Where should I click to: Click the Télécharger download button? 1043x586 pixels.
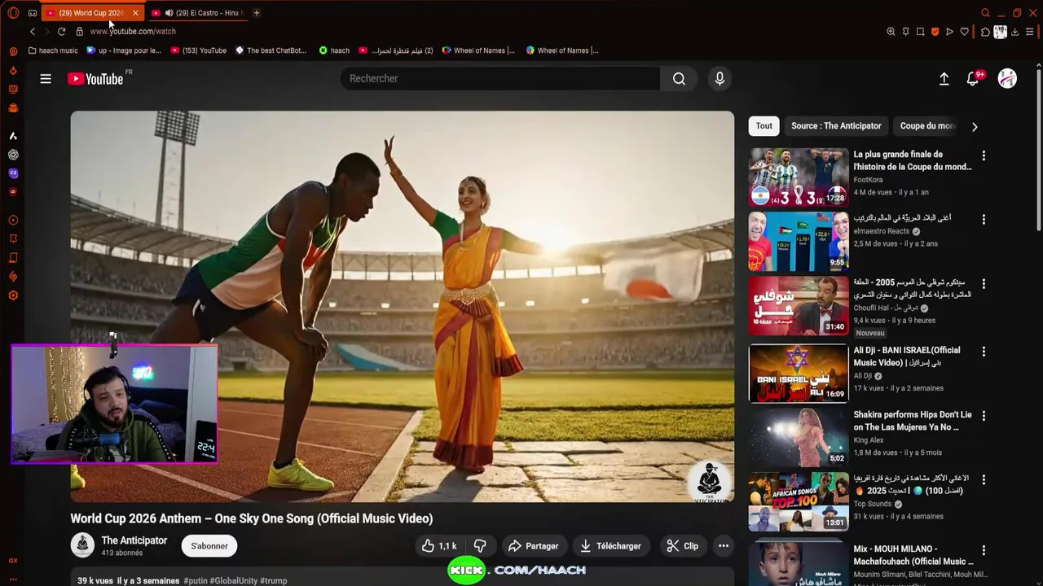611,546
